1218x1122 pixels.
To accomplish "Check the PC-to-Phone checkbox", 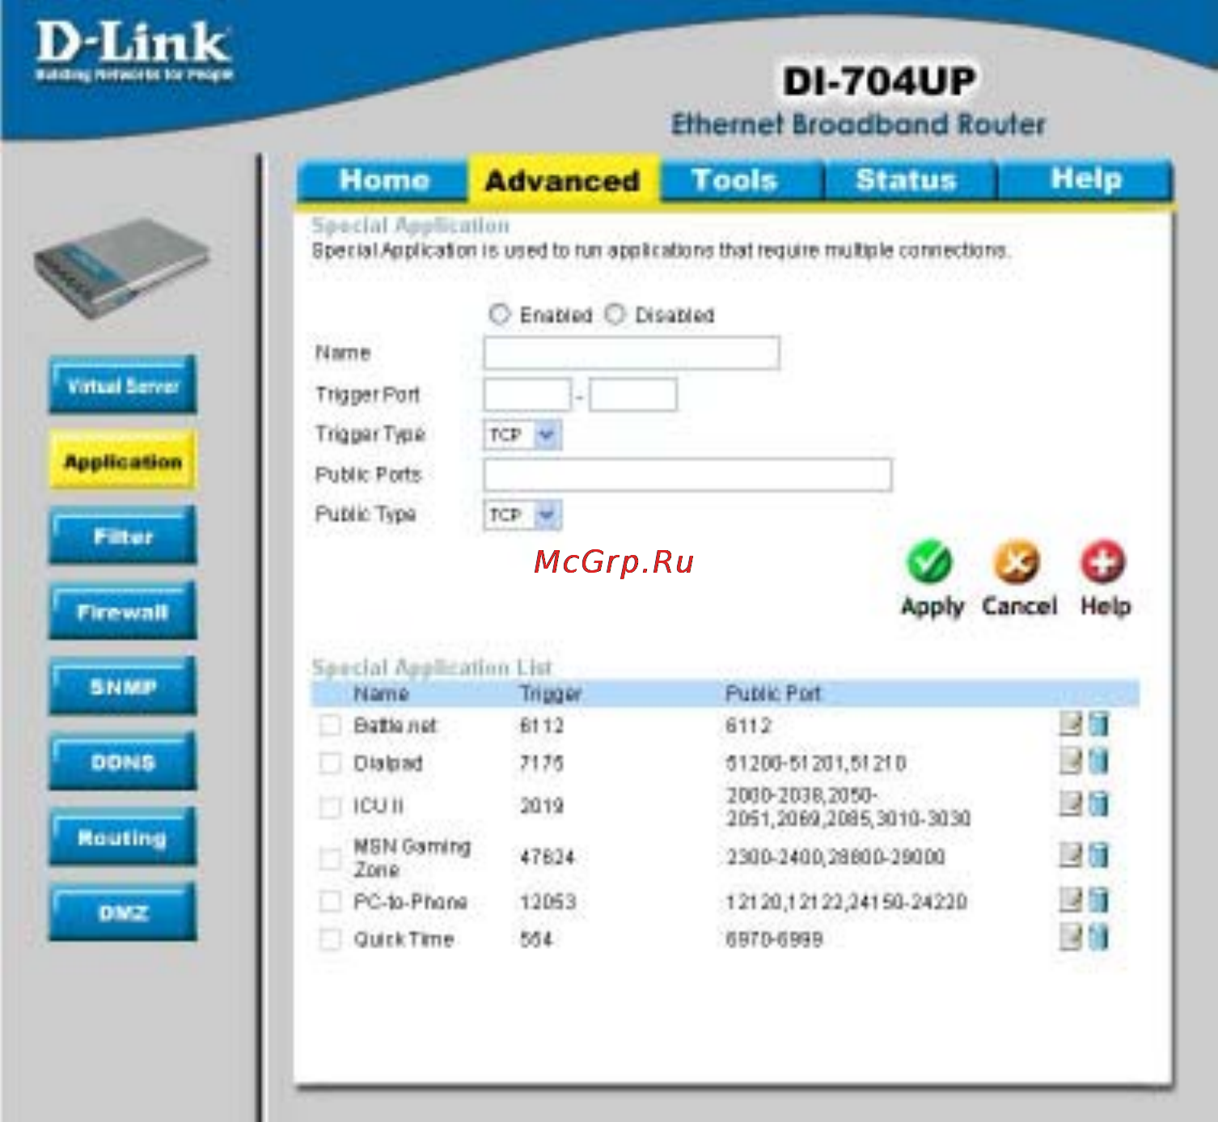I will click(x=330, y=901).
